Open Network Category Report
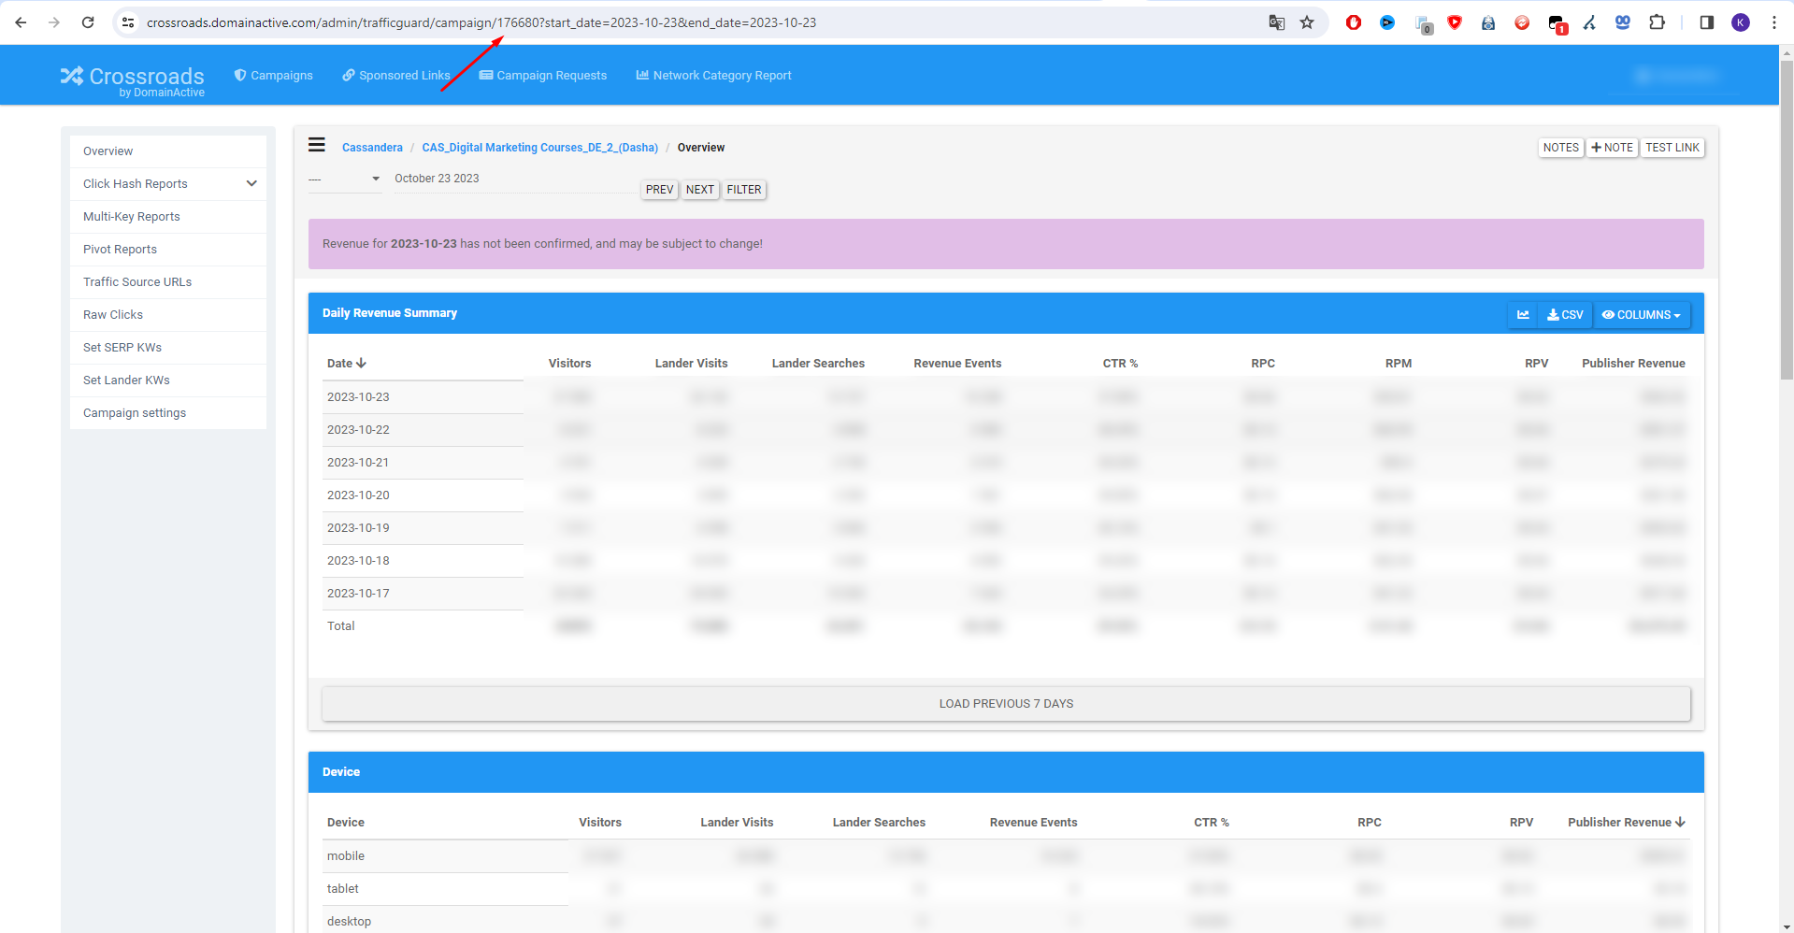The height and width of the screenshot is (933, 1794). [x=714, y=76]
